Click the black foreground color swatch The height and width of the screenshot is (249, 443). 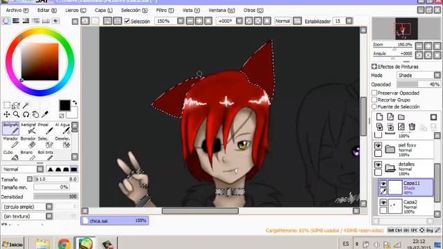[x=64, y=105]
